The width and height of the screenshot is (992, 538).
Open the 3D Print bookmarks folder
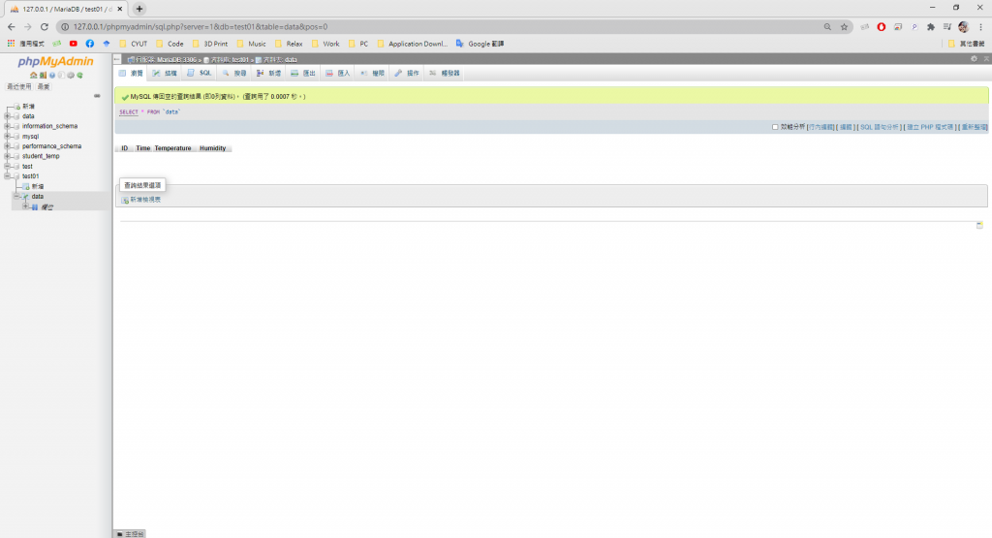pos(210,44)
